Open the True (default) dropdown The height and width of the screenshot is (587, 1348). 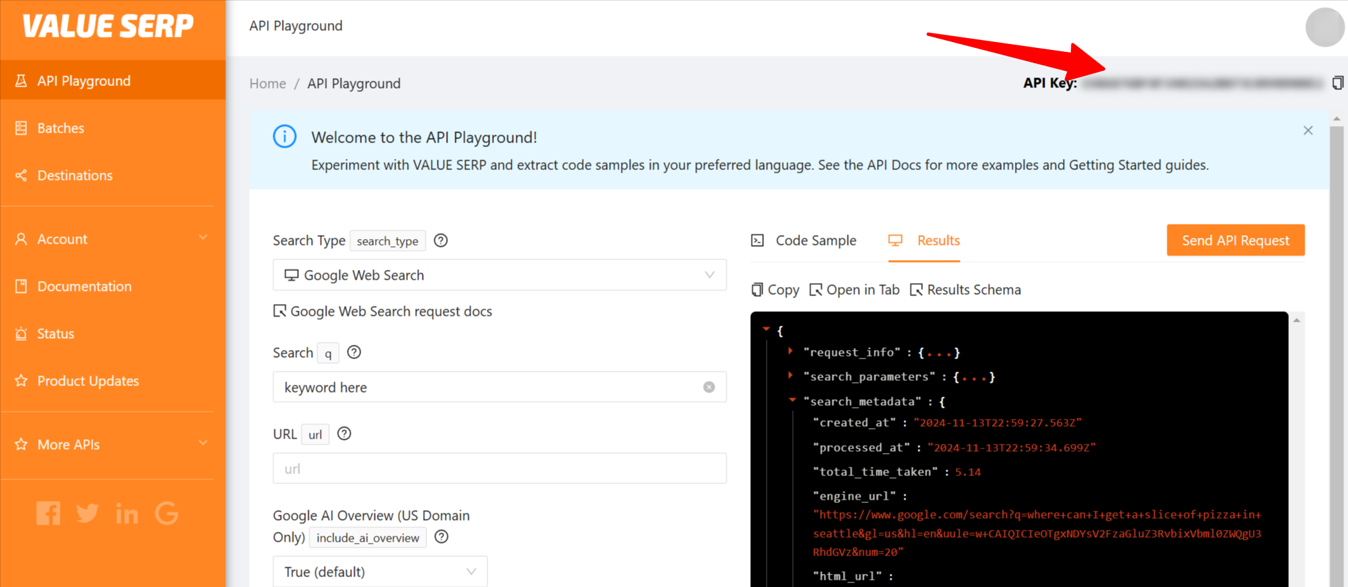[380, 571]
